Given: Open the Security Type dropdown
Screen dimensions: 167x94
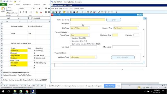Looking at the screenshot, I should click(x=138, y=28).
